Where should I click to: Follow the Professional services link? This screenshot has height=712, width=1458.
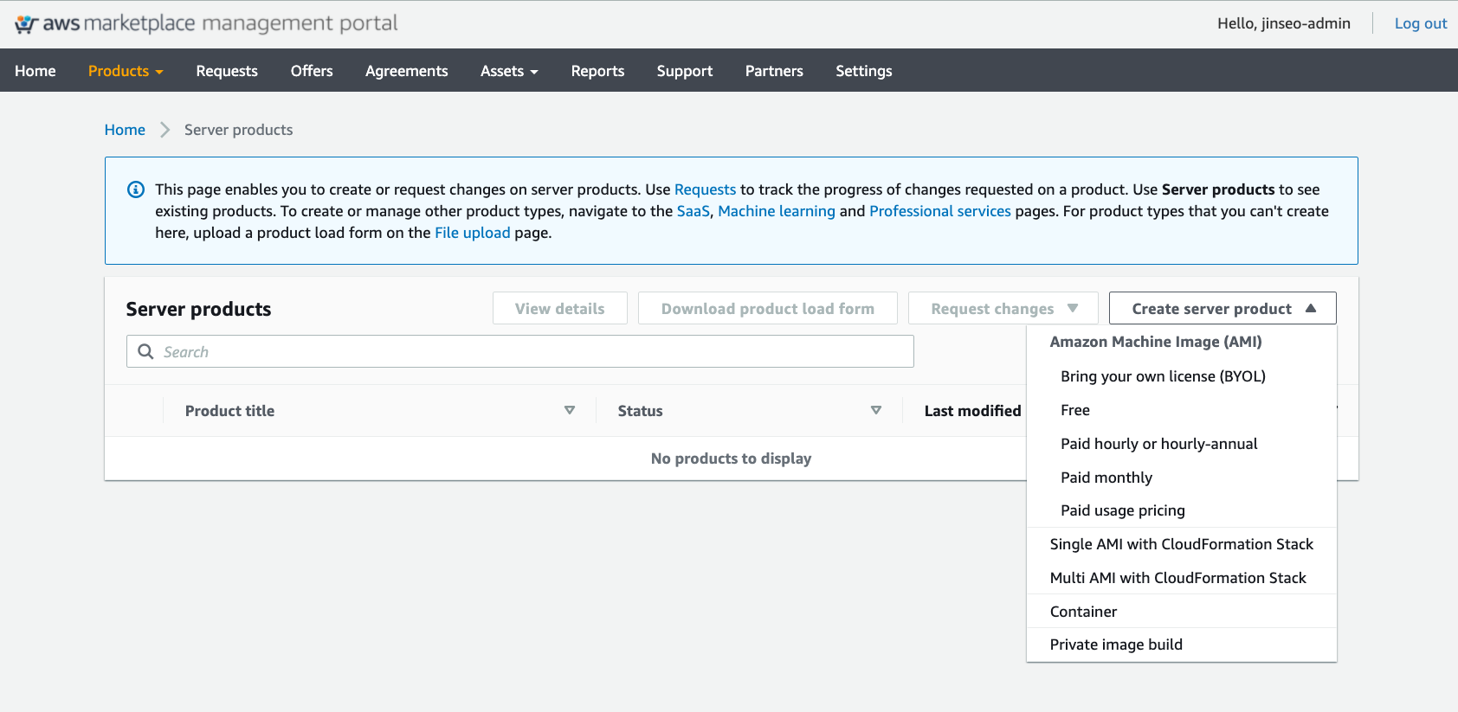tap(940, 211)
